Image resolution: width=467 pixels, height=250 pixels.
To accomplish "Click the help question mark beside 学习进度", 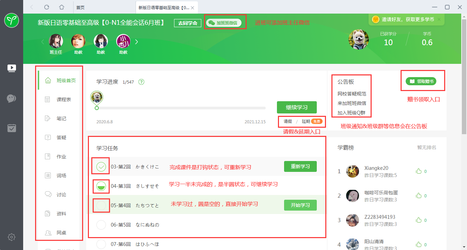I will [142, 82].
